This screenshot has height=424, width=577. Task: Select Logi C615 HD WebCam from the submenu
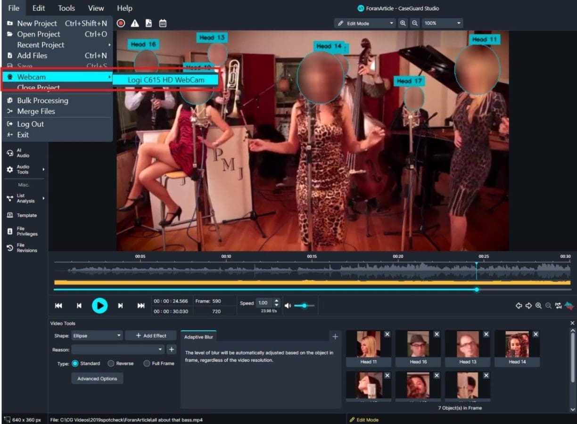pyautogui.click(x=165, y=80)
